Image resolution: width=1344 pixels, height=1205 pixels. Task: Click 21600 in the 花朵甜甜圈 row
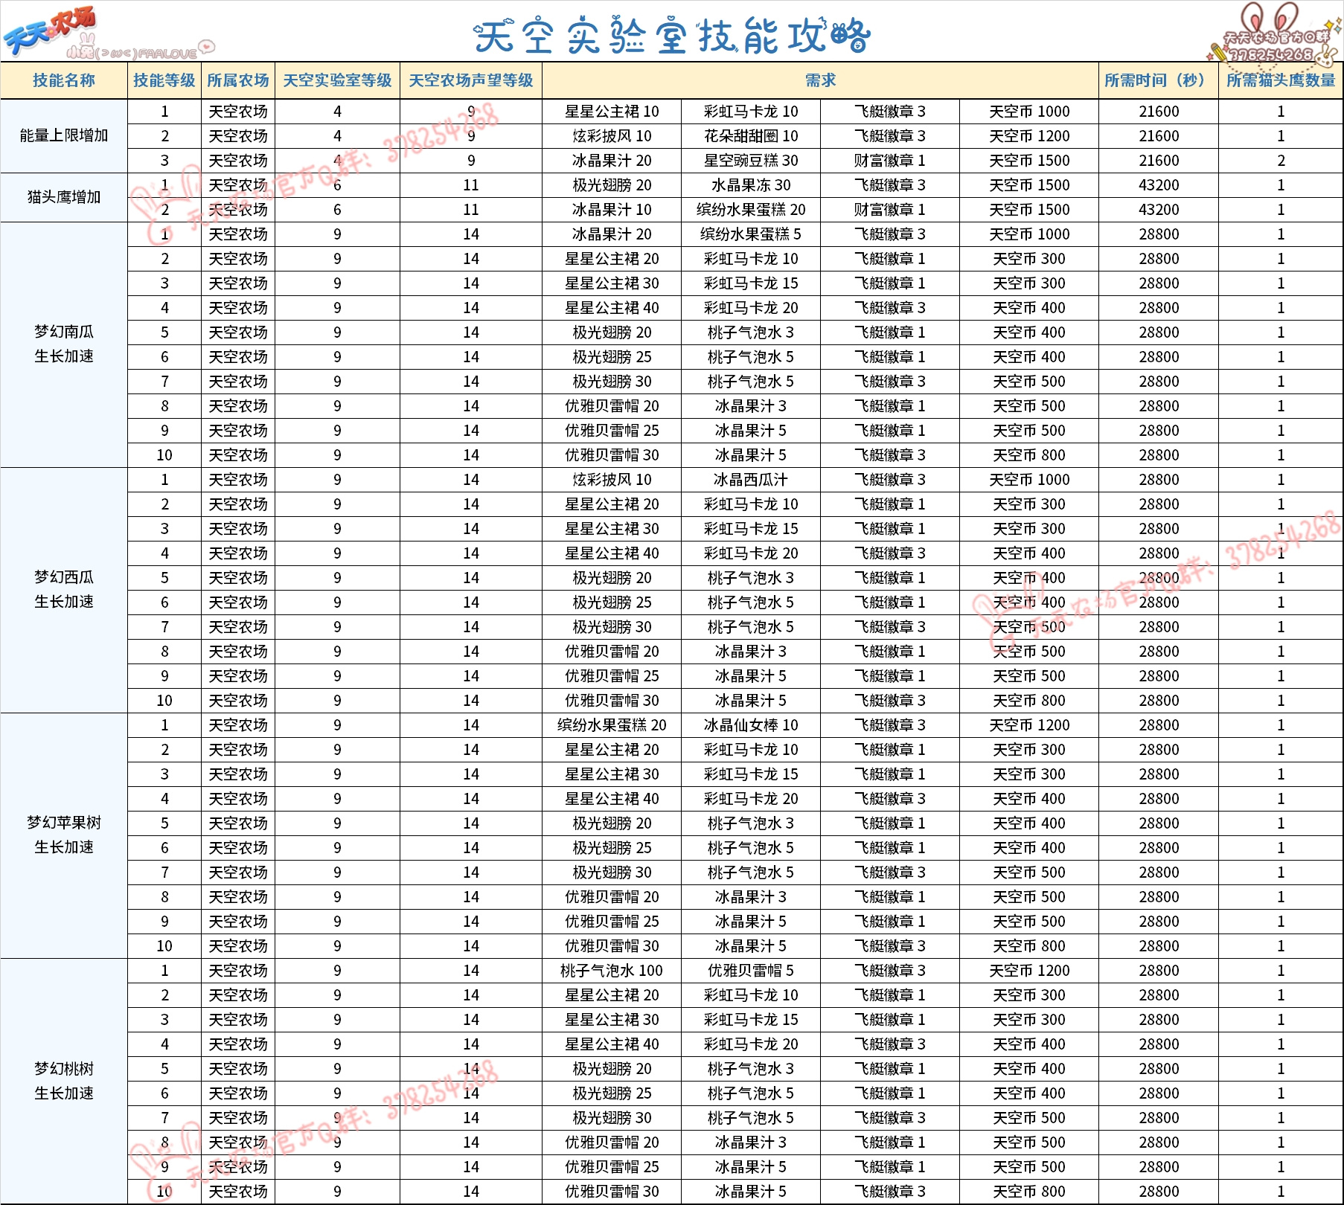1159,136
